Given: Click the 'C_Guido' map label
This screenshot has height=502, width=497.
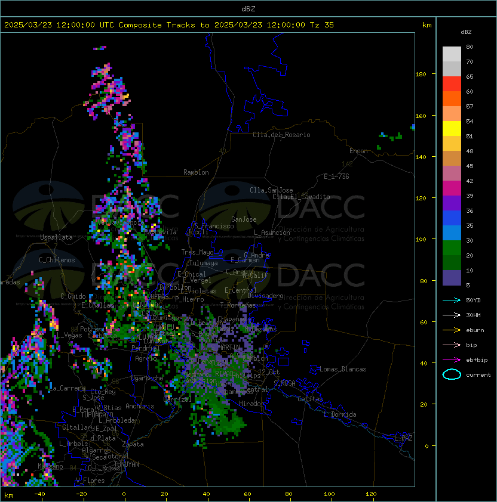Looking at the screenshot, I should (x=73, y=296).
